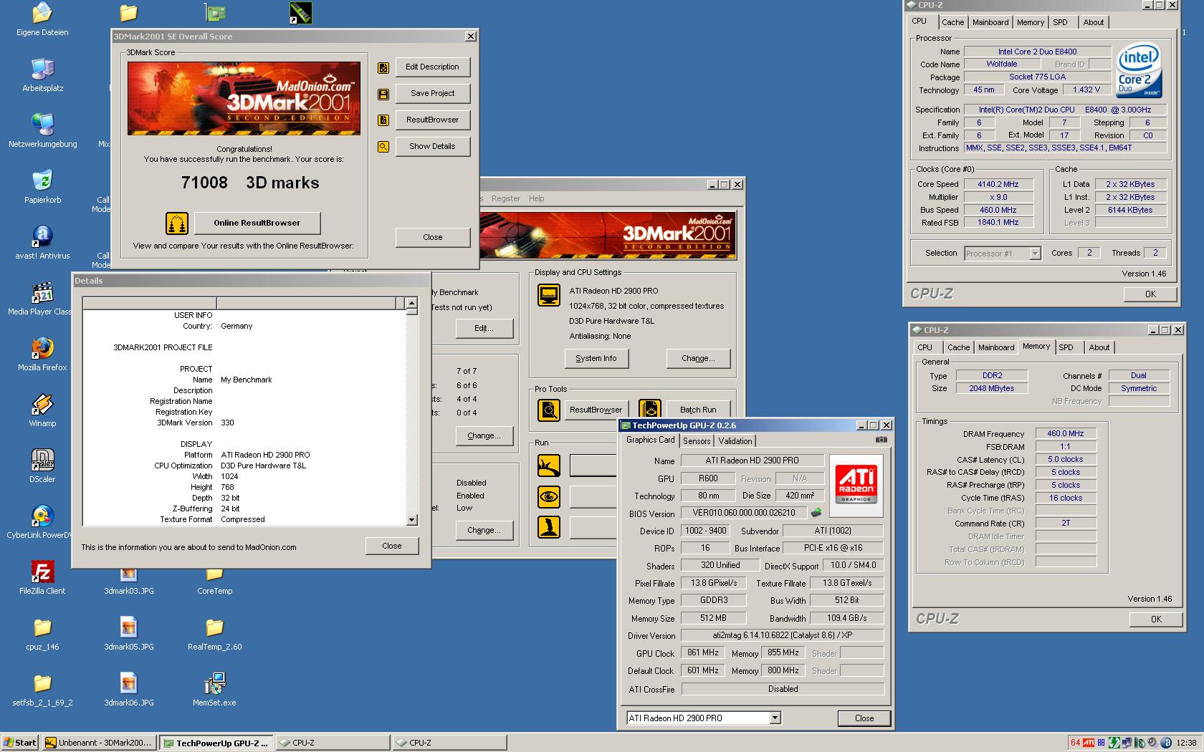Click the eye Demo icon in the Run panel
1204x752 pixels.
point(549,496)
